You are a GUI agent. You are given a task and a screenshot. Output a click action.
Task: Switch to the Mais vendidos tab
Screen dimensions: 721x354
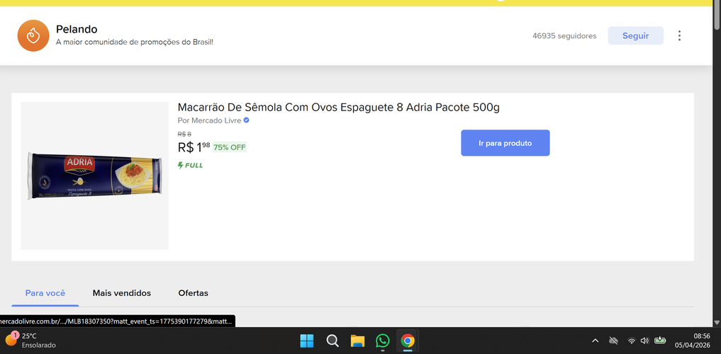[x=122, y=293]
